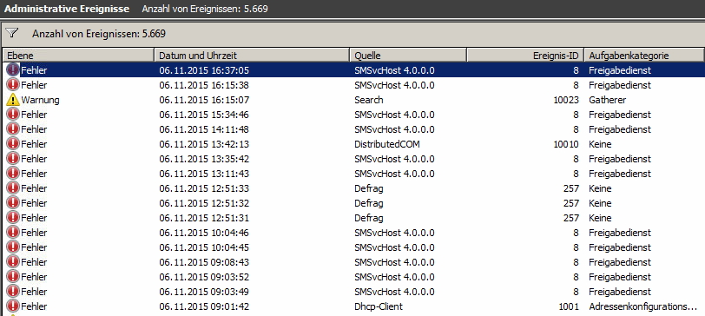Viewport: 705px width, 316px height.
Task: Click the Search source cell
Action: point(369,100)
